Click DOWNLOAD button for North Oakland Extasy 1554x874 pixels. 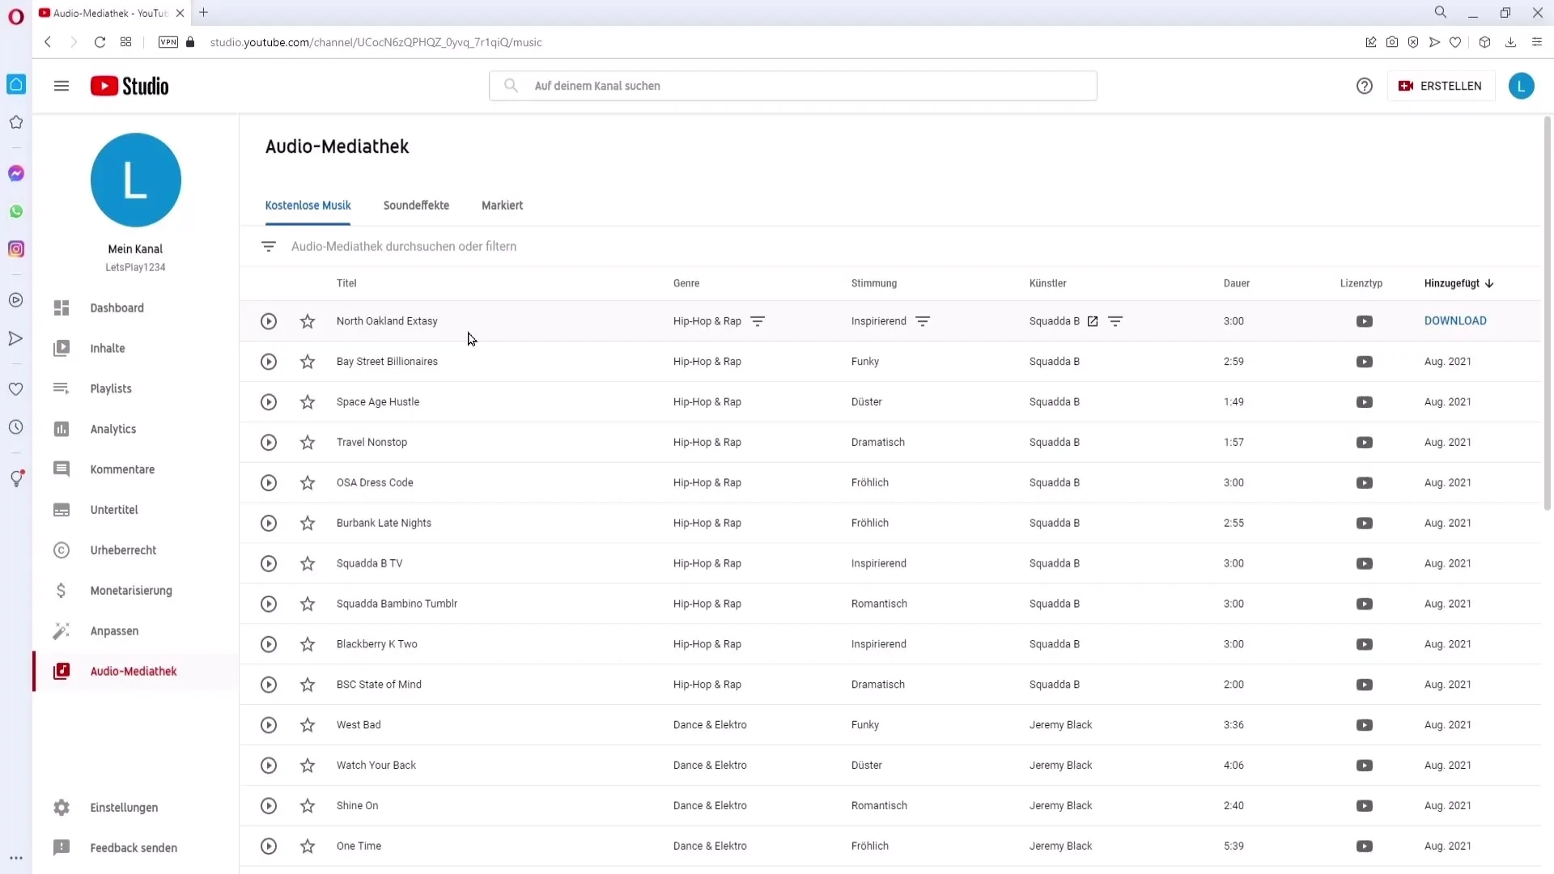(1456, 320)
